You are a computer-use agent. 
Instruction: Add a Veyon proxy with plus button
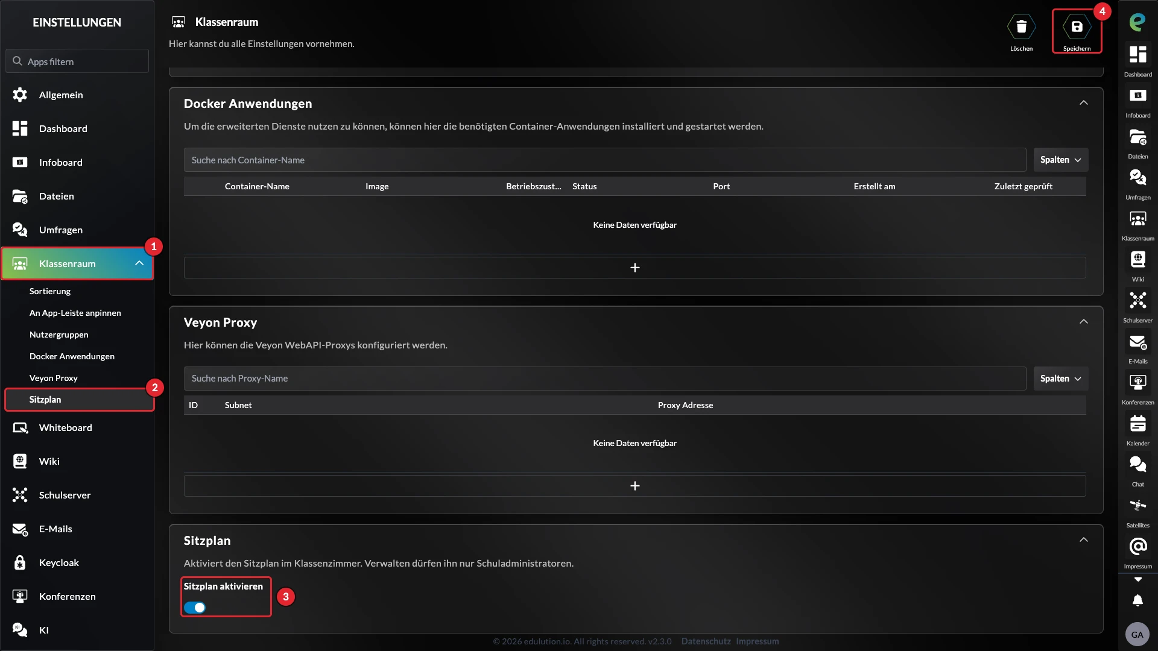click(x=634, y=486)
